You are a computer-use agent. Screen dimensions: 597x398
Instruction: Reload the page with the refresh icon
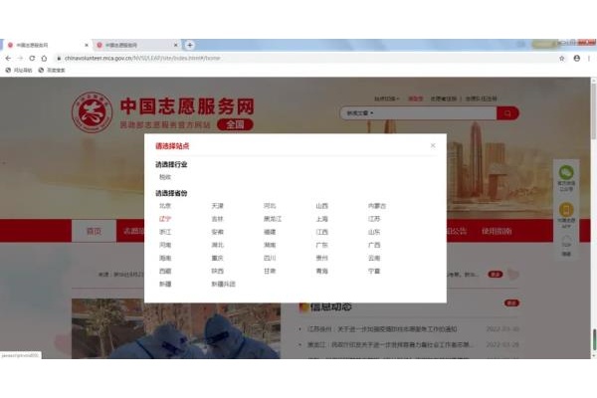[32, 59]
